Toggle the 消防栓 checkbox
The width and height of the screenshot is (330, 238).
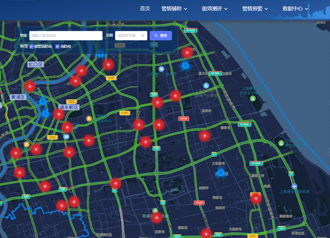[x=57, y=47]
